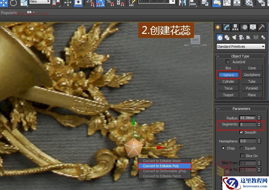Click the Cameras creation icon

[x=241, y=37]
